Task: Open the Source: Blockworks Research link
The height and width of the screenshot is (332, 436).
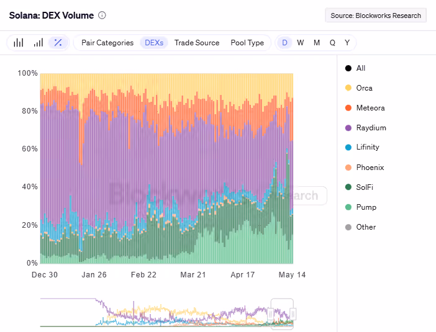Action: tap(376, 16)
